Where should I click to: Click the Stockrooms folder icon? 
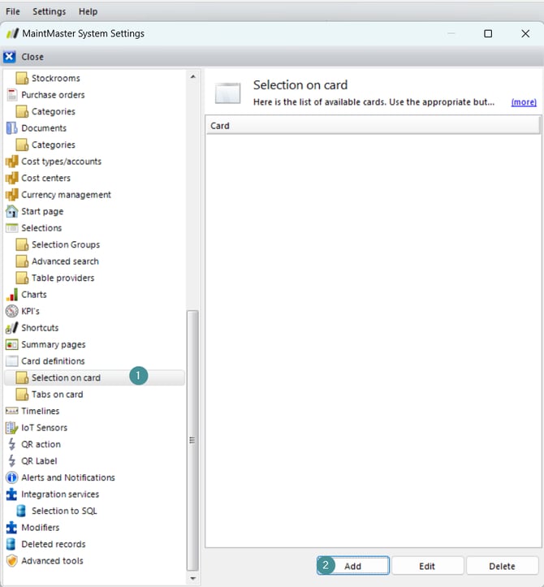(x=22, y=78)
